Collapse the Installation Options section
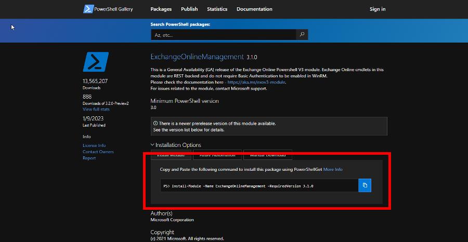 (176, 145)
